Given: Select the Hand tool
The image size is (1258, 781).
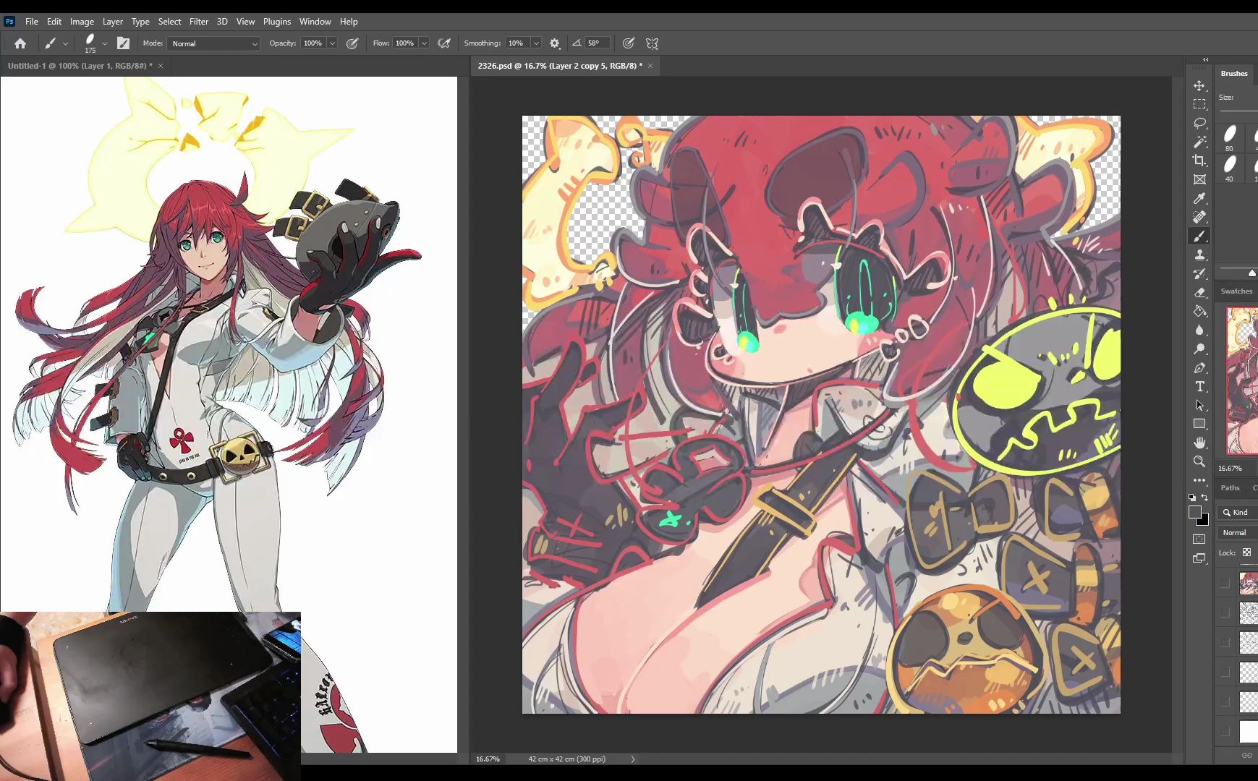Looking at the screenshot, I should 1199,443.
